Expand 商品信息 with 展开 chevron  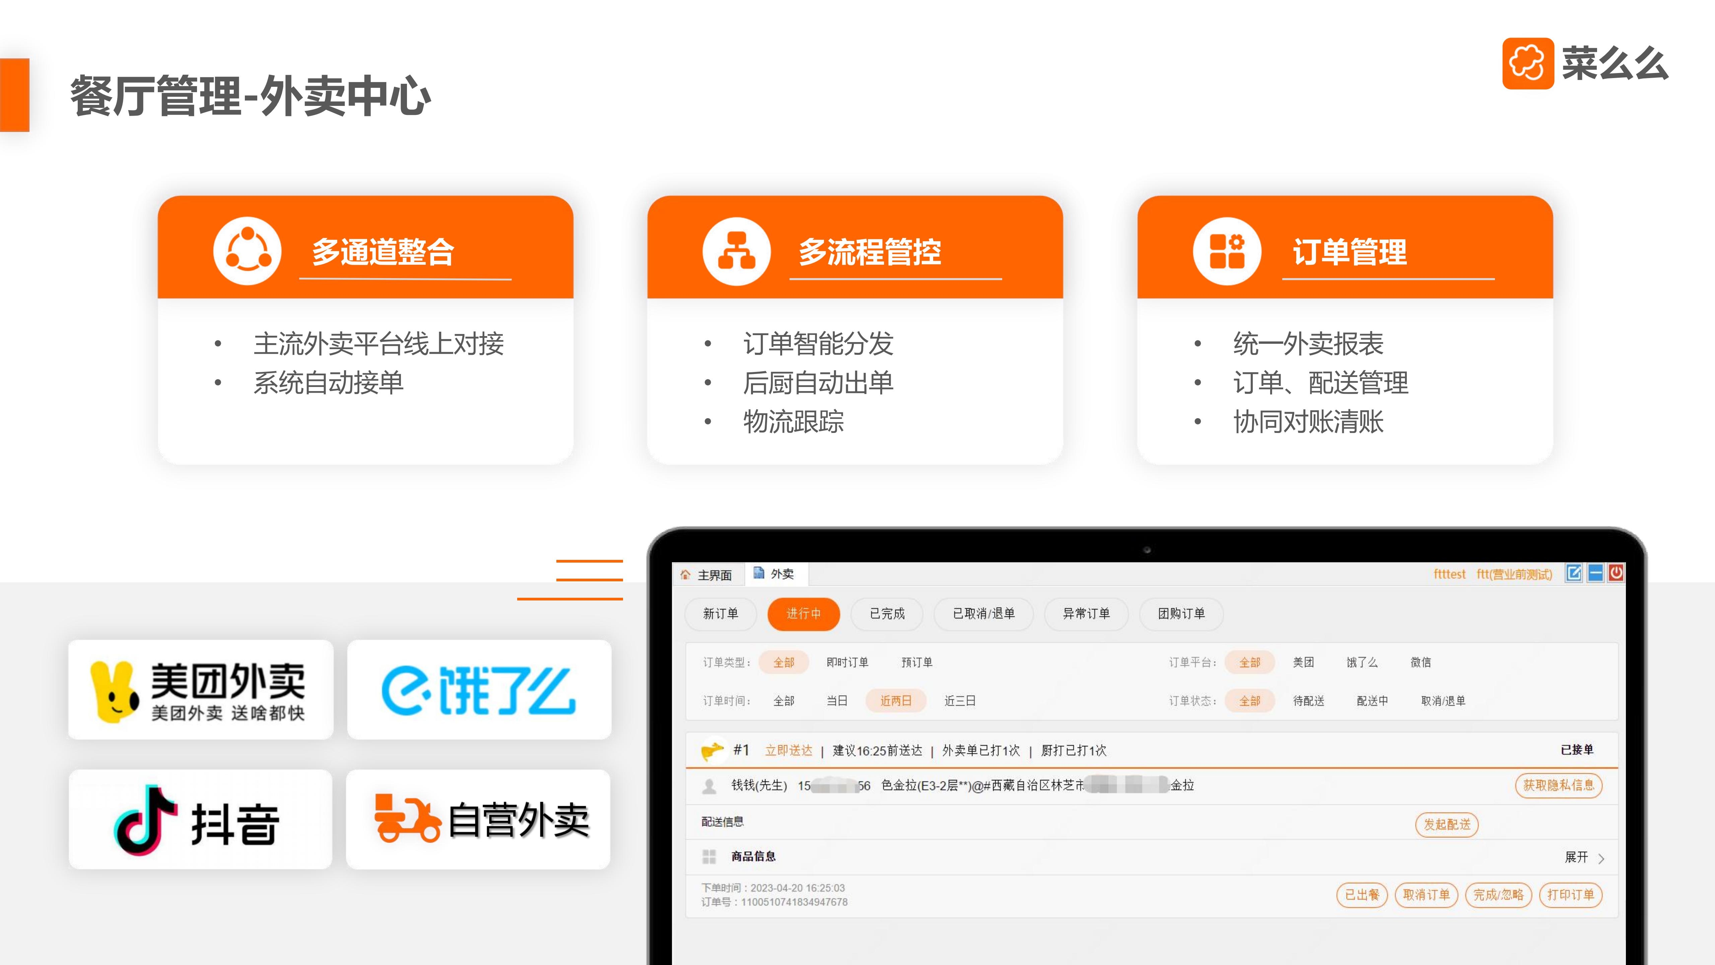[x=1584, y=858]
